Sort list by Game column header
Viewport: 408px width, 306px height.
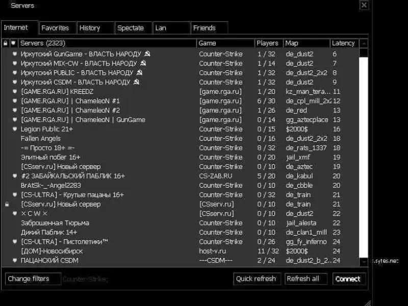225,43
